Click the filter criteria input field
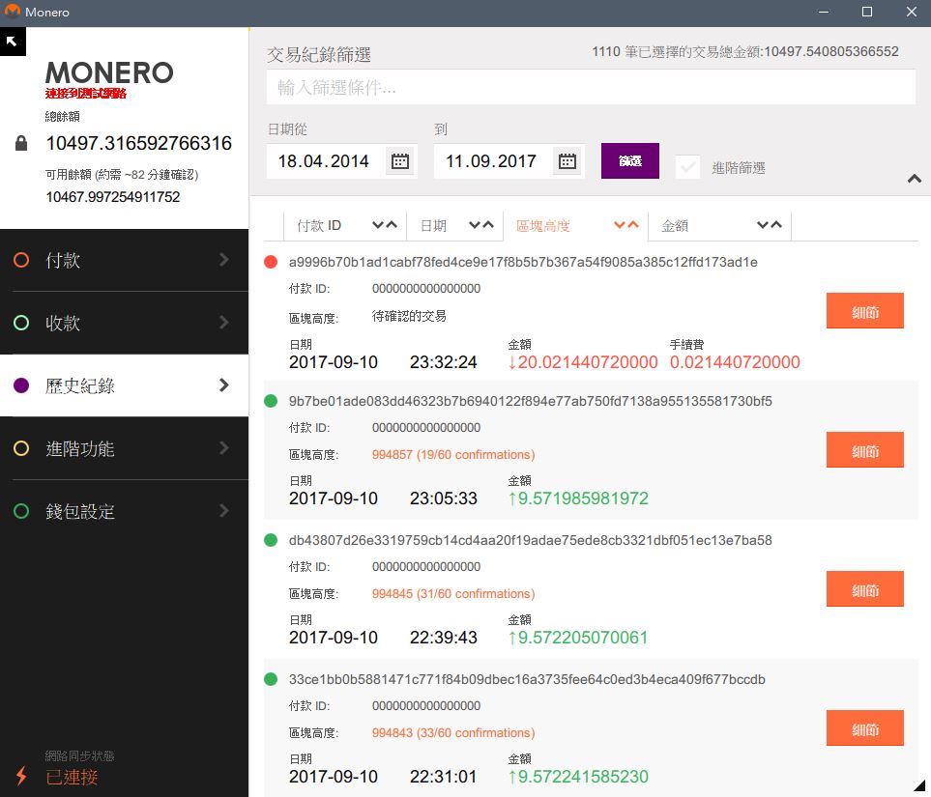The width and height of the screenshot is (931, 797). click(591, 88)
